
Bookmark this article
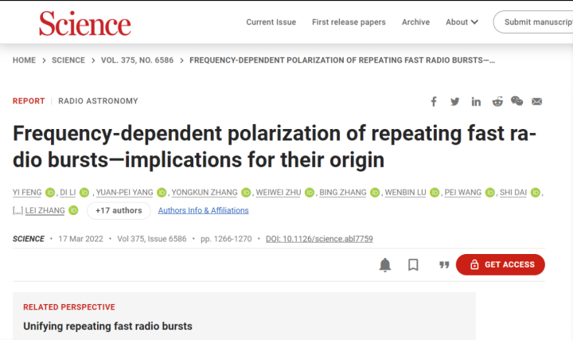[x=413, y=264]
